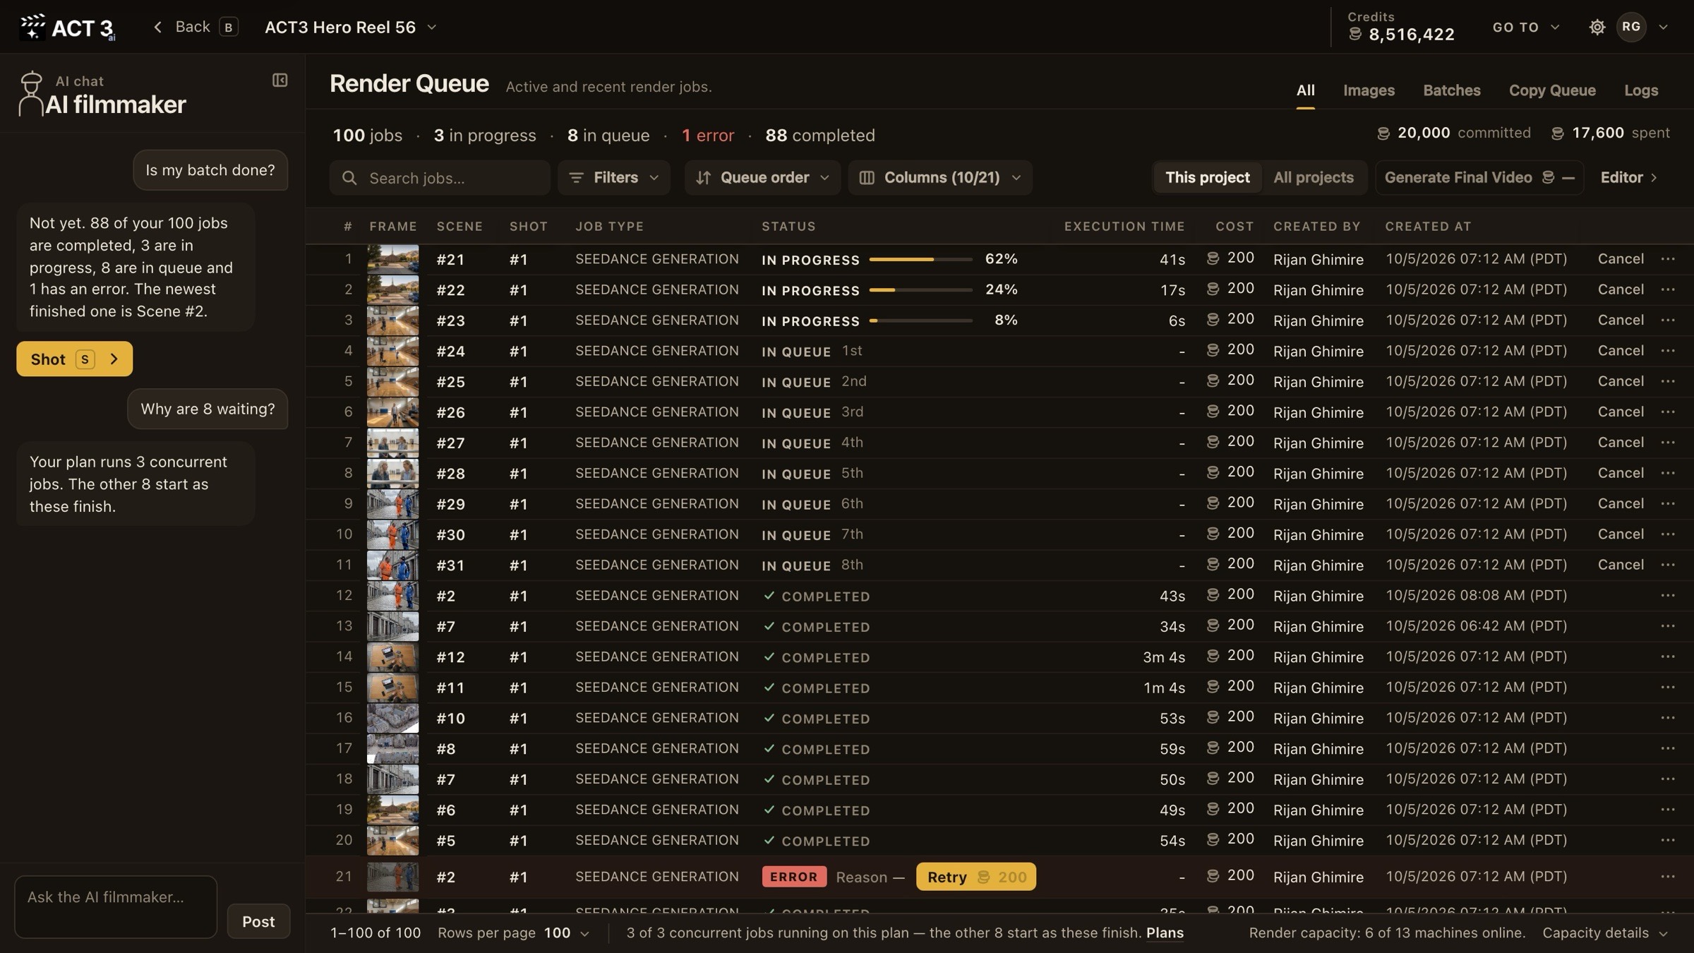Open more options for Scene #31 row
Image resolution: width=1694 pixels, height=953 pixels.
coord(1668,565)
